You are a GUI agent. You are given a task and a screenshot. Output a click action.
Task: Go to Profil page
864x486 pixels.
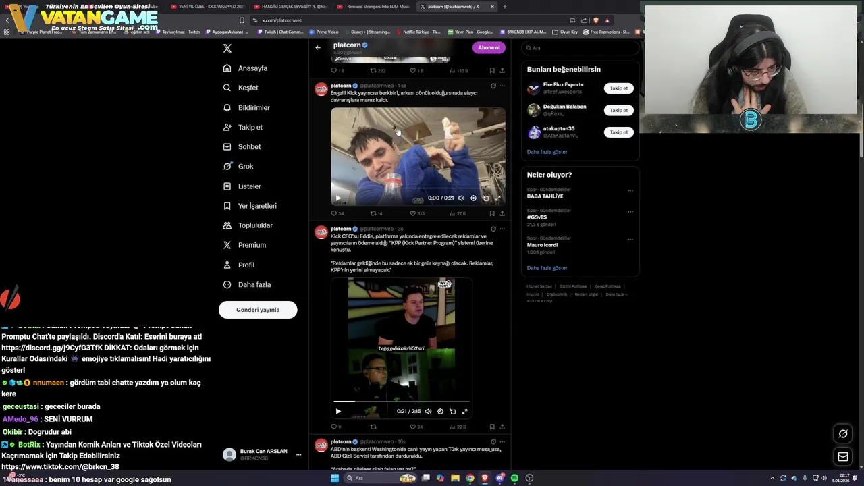(239, 265)
